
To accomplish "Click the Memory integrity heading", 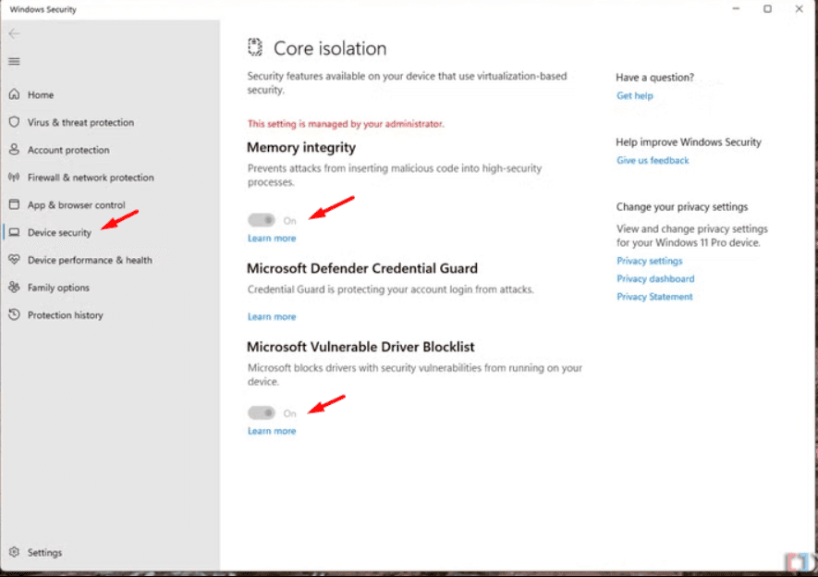I will 301,148.
